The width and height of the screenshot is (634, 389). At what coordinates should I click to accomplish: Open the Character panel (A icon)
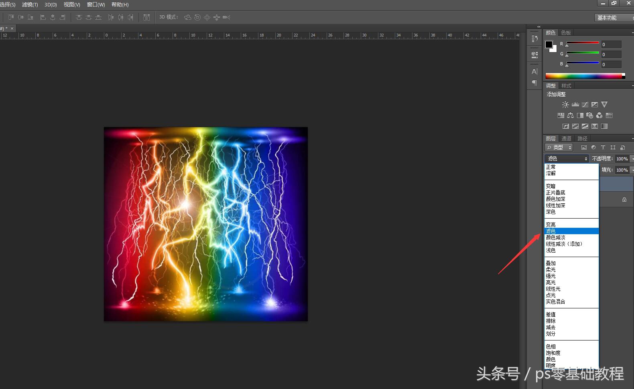534,72
